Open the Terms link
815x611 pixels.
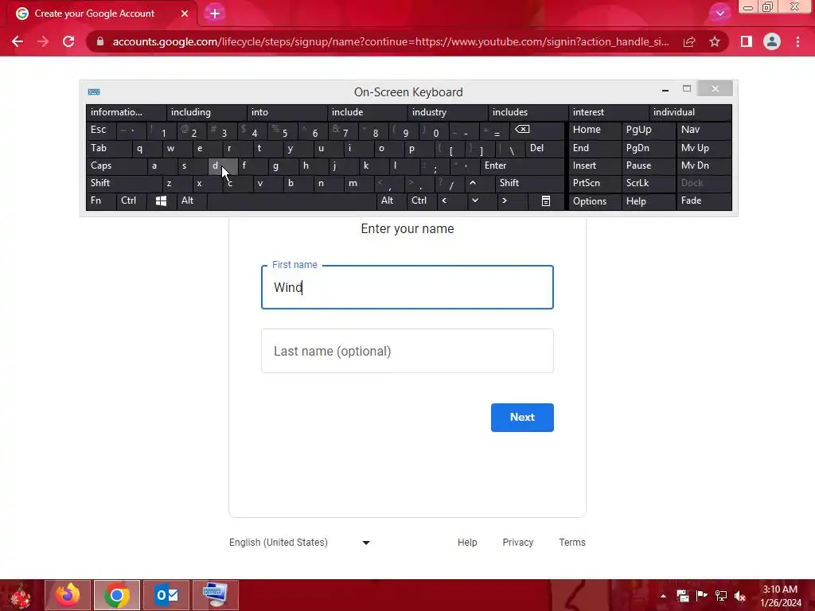pyautogui.click(x=571, y=543)
